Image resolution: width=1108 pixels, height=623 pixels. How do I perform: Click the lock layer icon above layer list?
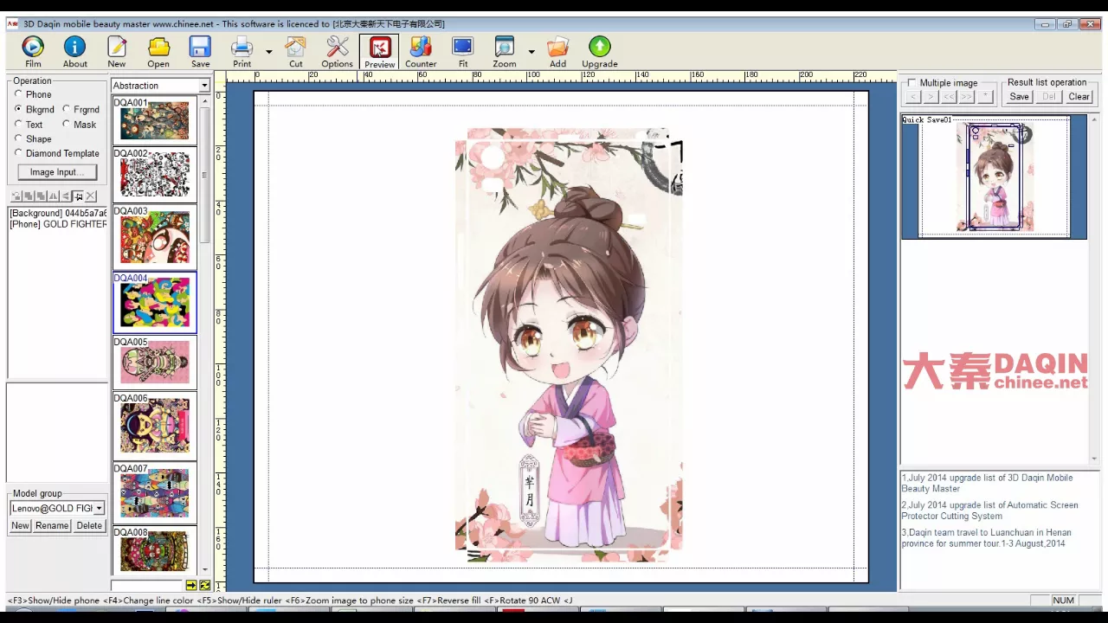(16, 196)
